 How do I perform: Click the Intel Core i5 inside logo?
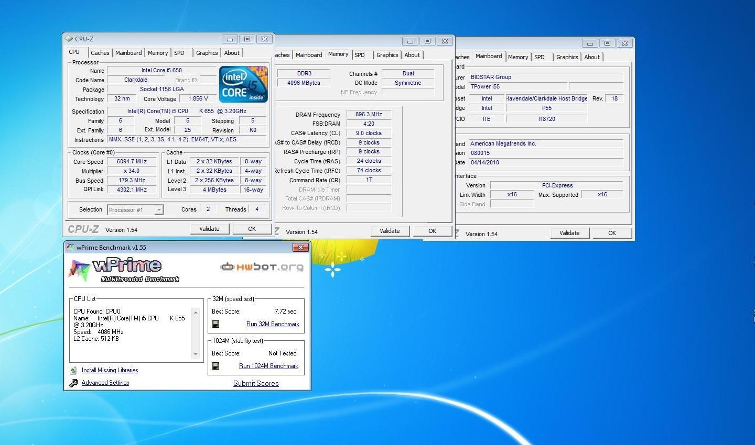tap(243, 84)
